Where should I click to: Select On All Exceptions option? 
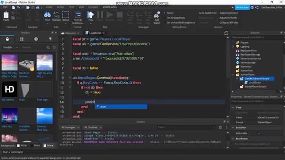pos(175,18)
